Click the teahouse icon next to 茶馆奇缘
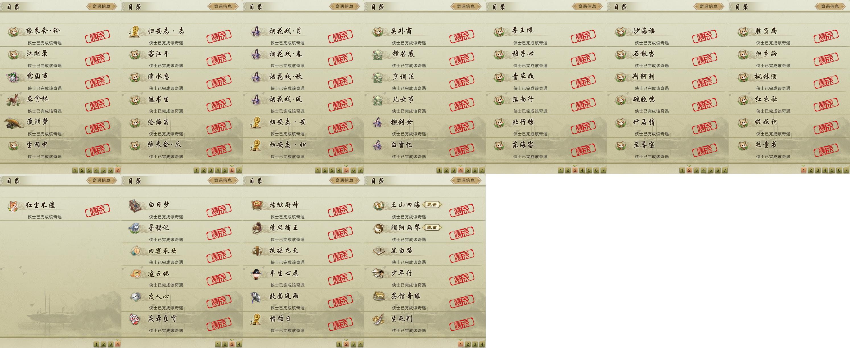The width and height of the screenshot is (850, 348). (379, 296)
